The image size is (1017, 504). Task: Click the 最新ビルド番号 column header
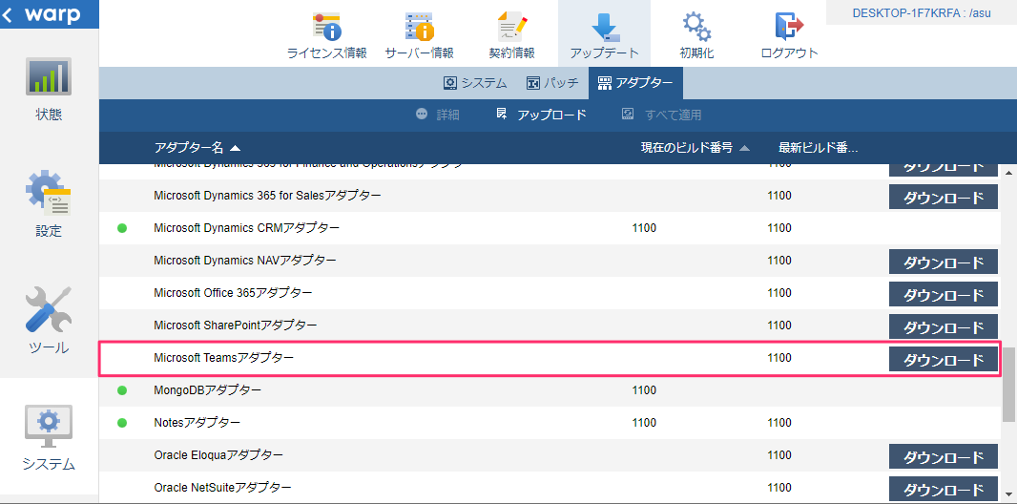coord(818,148)
